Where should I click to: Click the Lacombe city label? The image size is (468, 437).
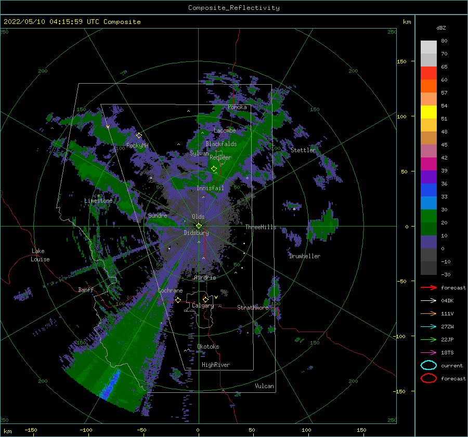(225, 130)
